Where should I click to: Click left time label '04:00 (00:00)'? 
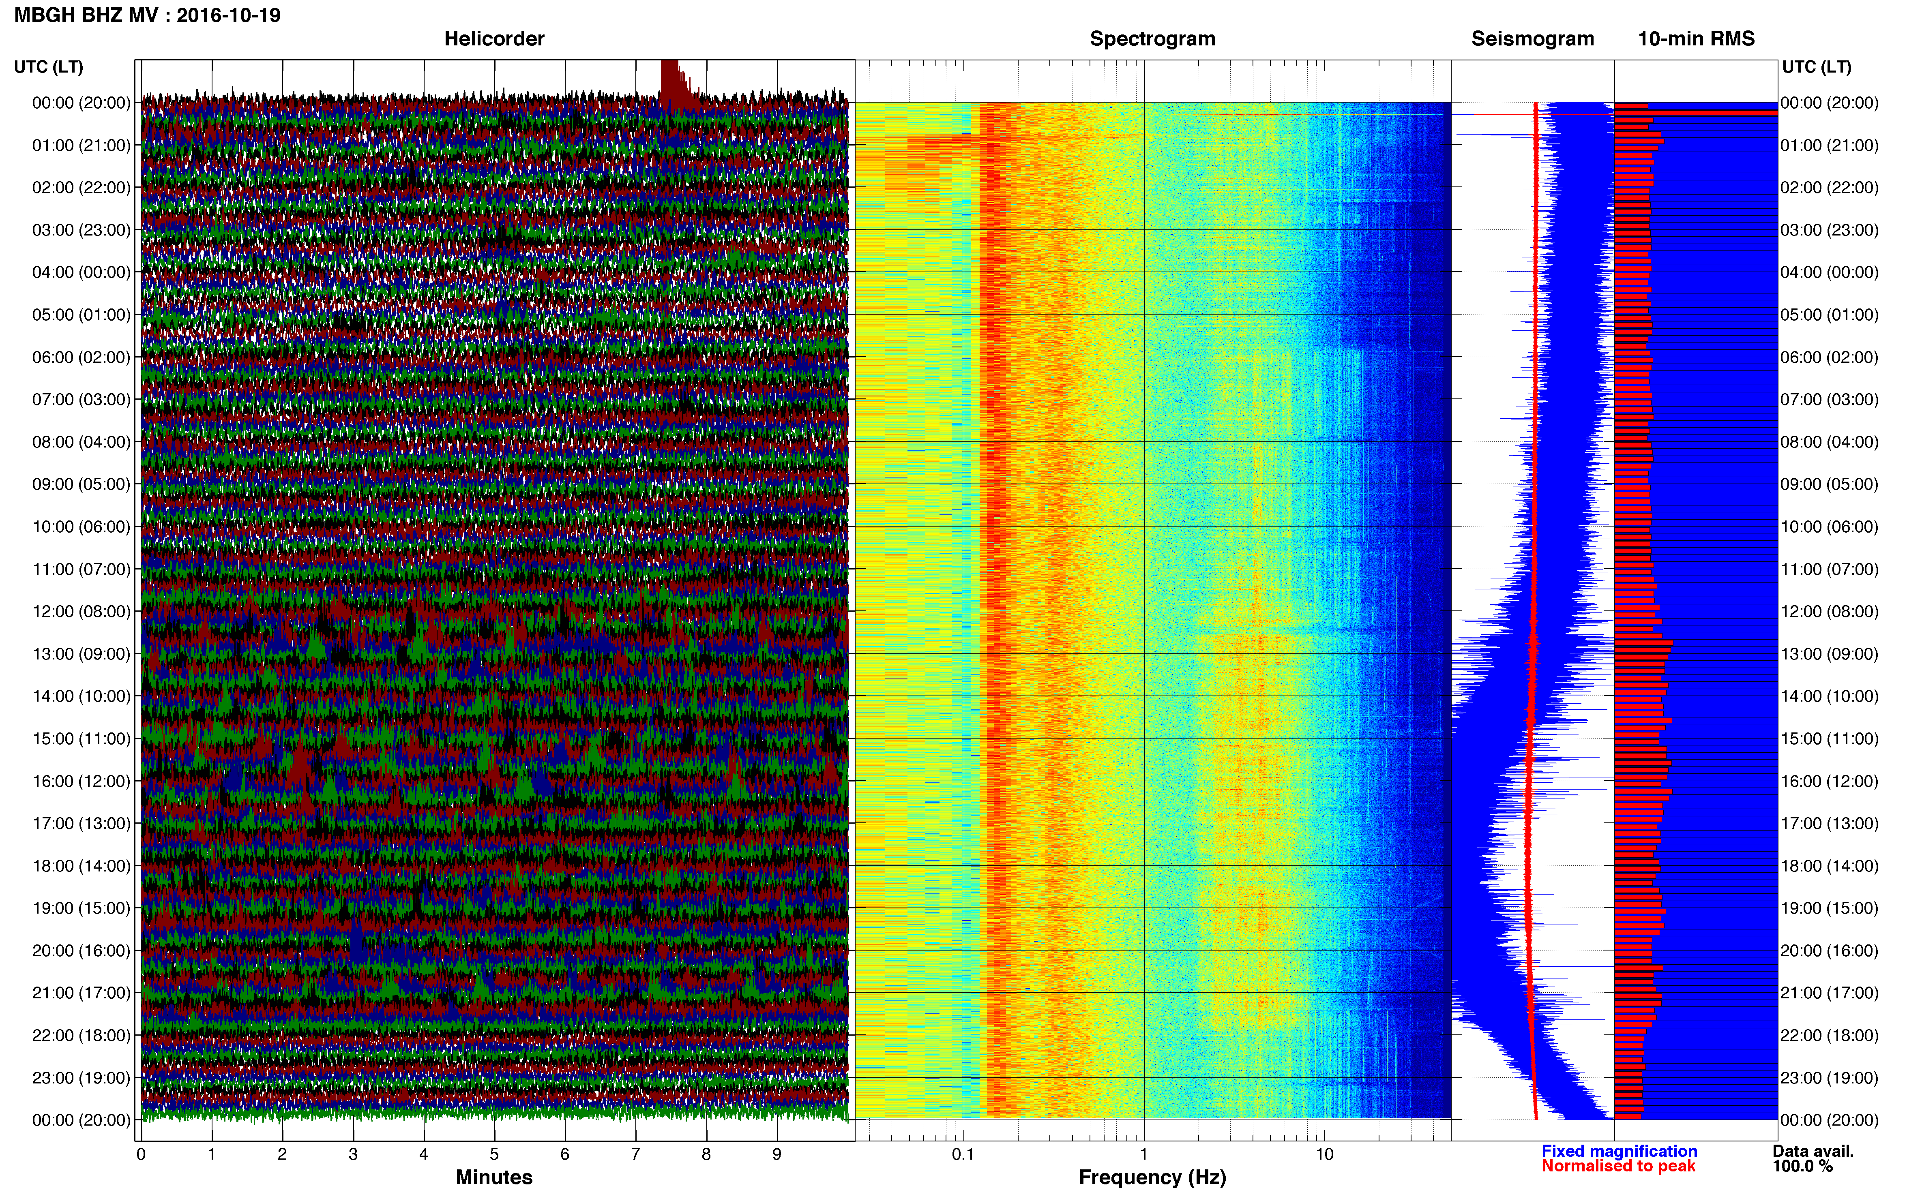[x=81, y=272]
